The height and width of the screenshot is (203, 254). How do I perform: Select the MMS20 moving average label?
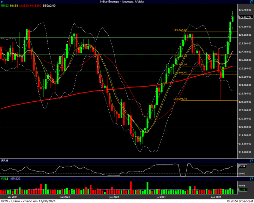(x=24, y=6)
